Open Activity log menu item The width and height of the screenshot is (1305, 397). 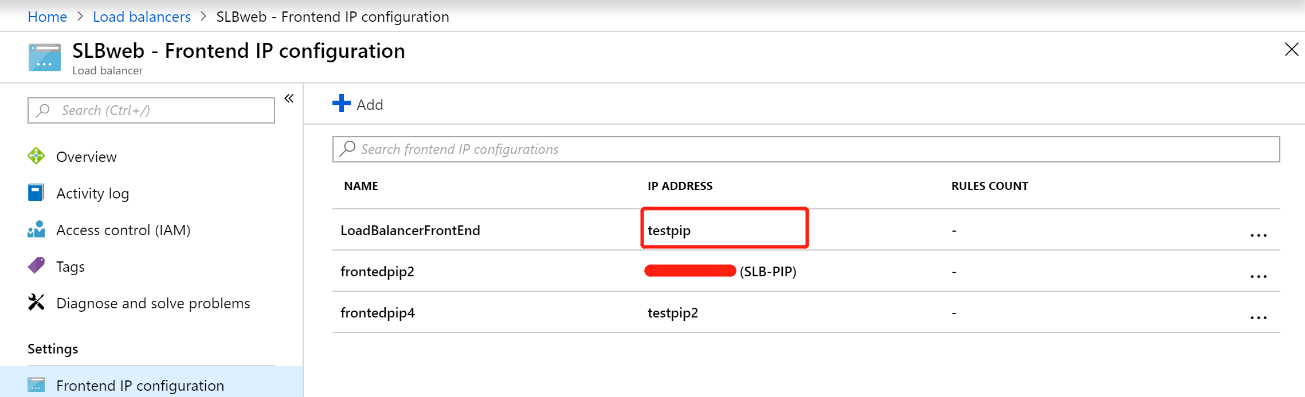coord(92,193)
